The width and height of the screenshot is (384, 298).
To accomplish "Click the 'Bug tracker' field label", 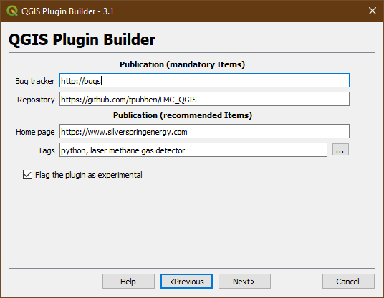I will point(35,81).
